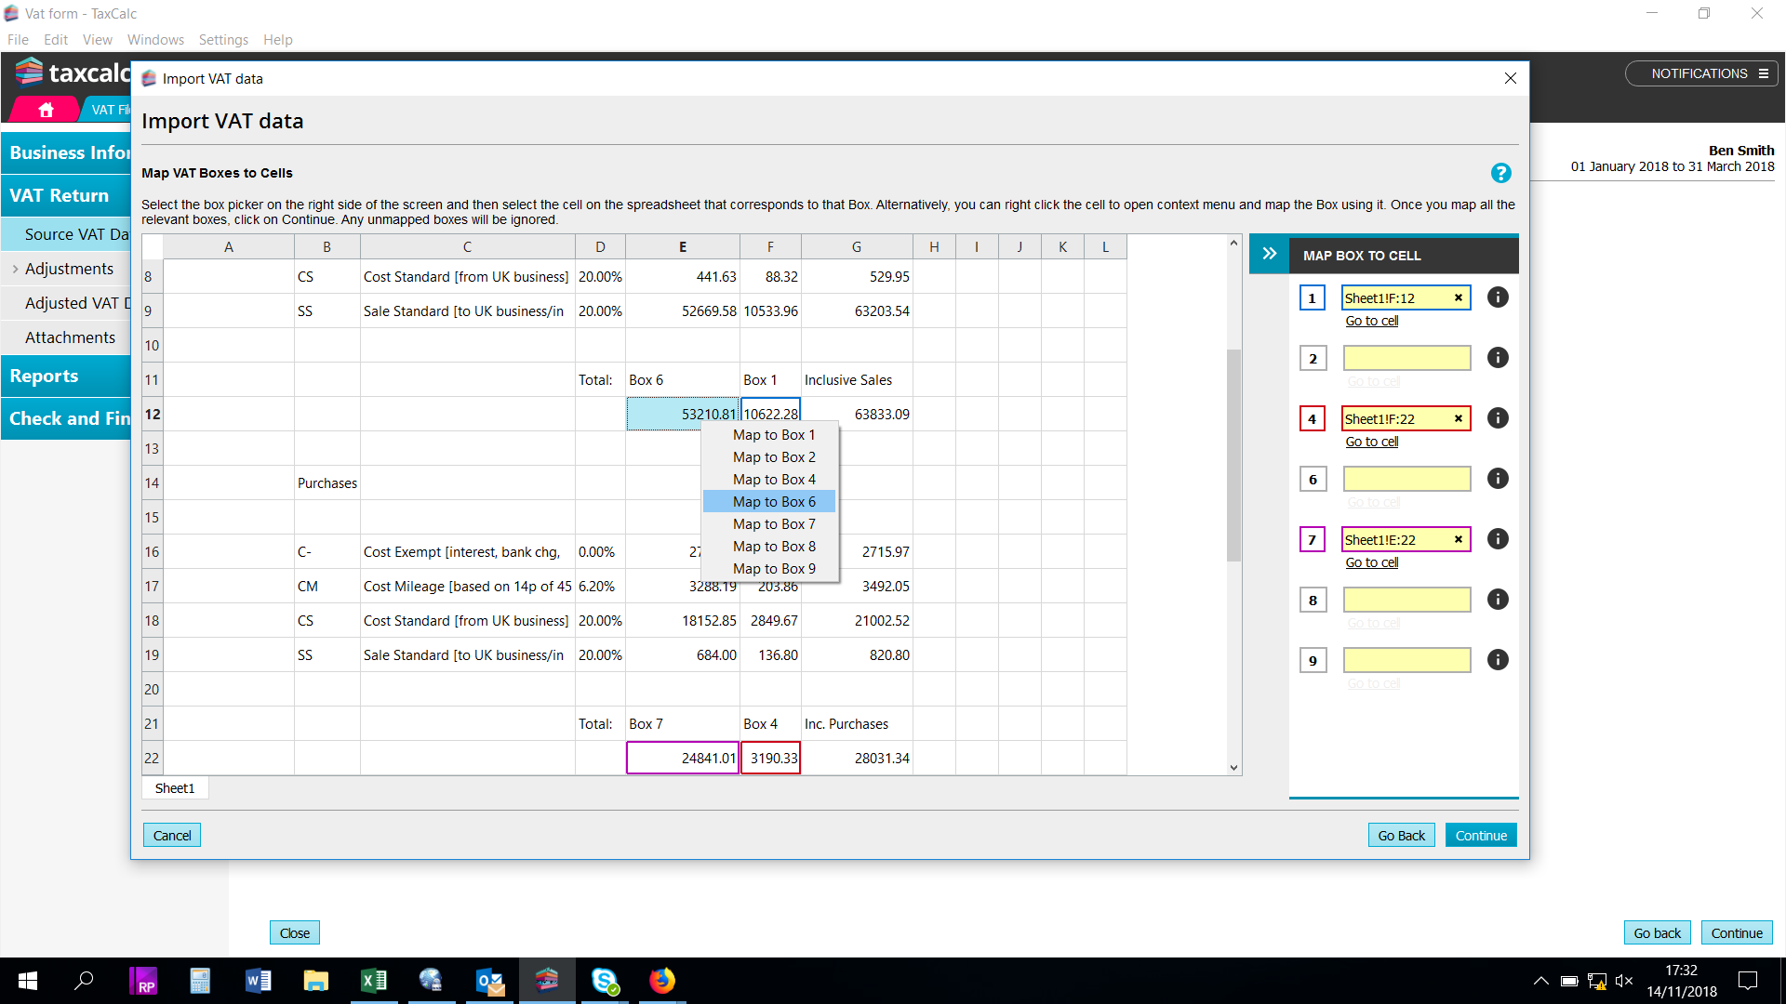The width and height of the screenshot is (1786, 1004).
Task: Select the Box 6 picker
Action: point(1313,480)
